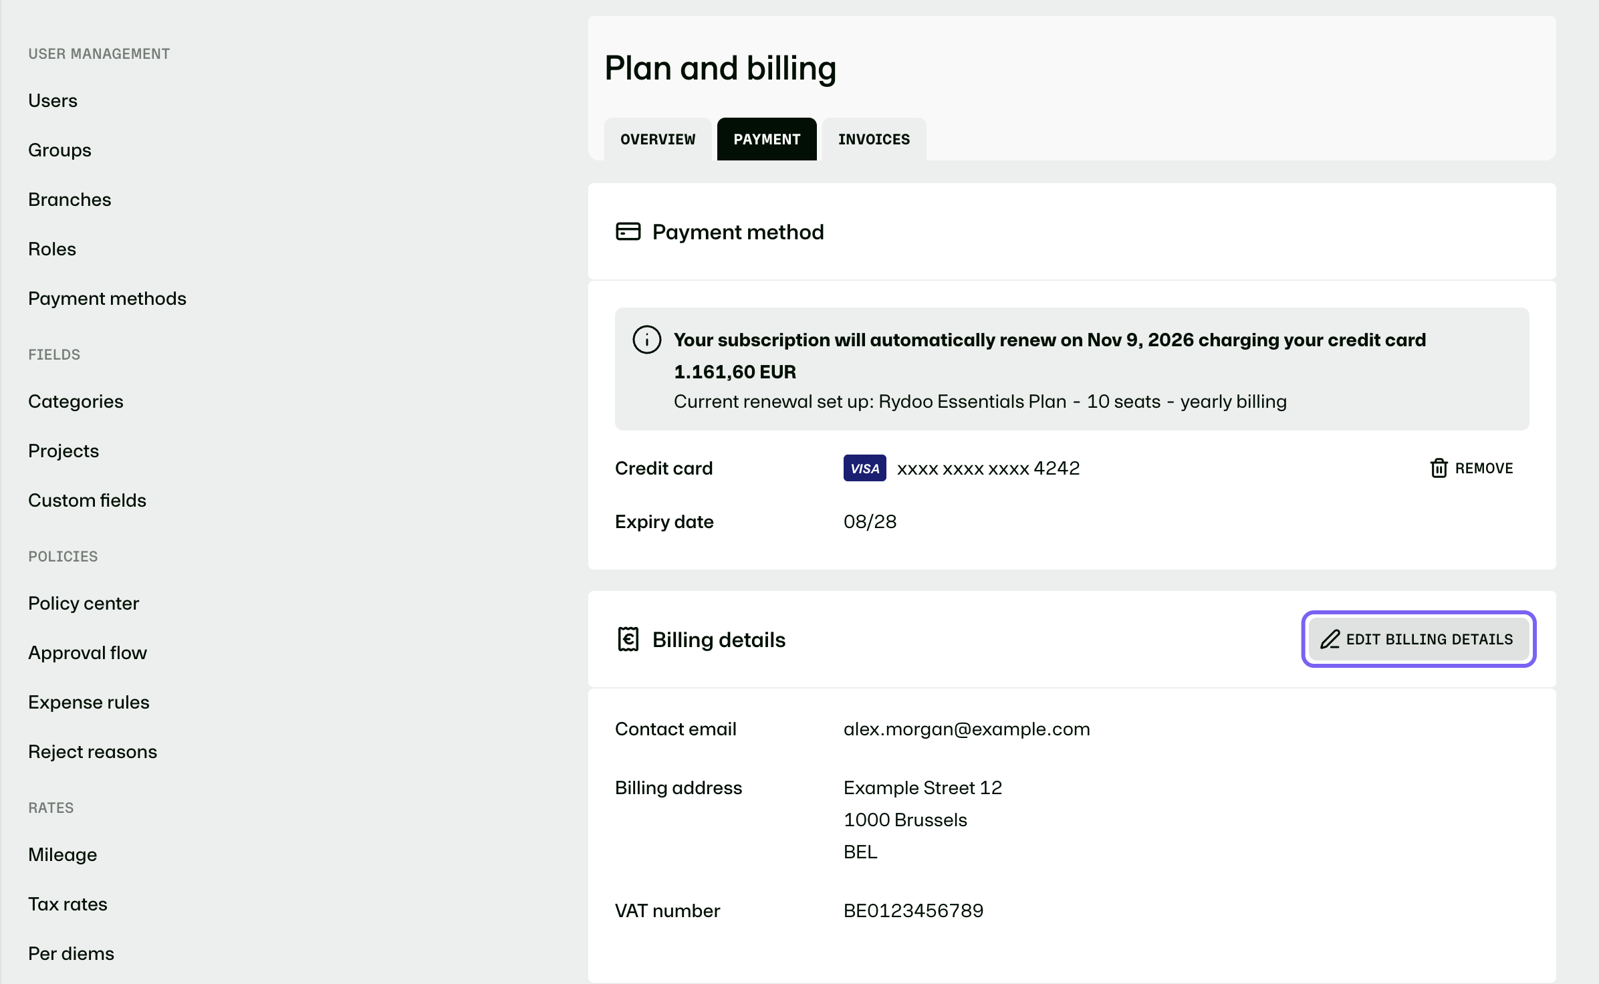1599x984 pixels.
Task: Open Users in the sidebar
Action: pyautogui.click(x=53, y=100)
